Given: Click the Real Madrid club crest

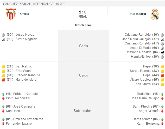Looking at the screenshot, I should [x=155, y=14].
